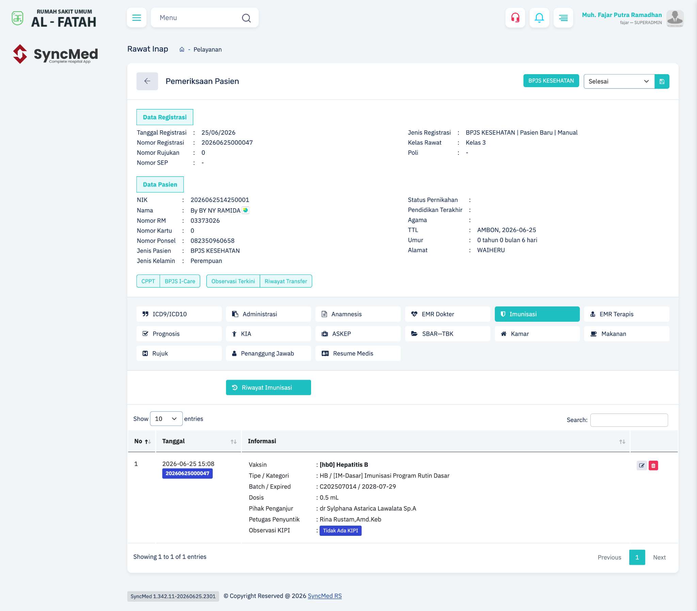The height and width of the screenshot is (611, 697).
Task: Switch to the EMR Dokter tab
Action: [447, 314]
